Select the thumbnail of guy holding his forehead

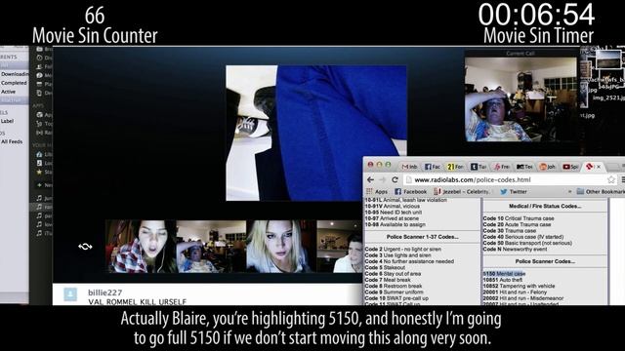pyautogui.click(x=211, y=247)
